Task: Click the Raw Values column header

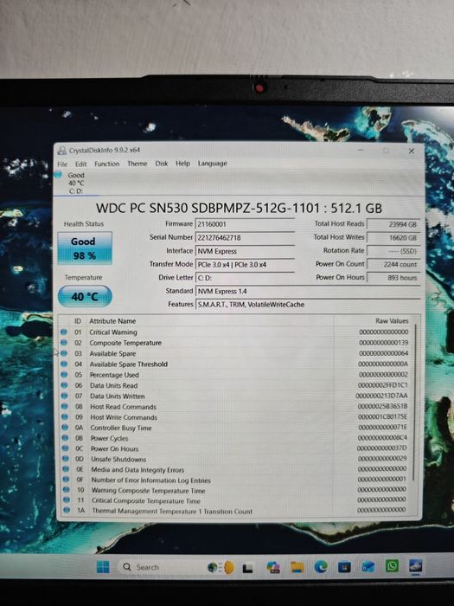Action: click(392, 321)
